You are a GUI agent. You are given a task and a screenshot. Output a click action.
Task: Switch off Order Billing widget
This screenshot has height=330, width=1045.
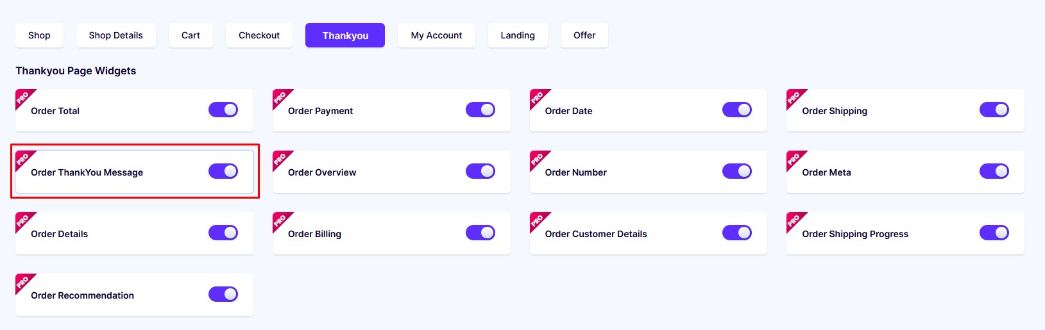[480, 233]
